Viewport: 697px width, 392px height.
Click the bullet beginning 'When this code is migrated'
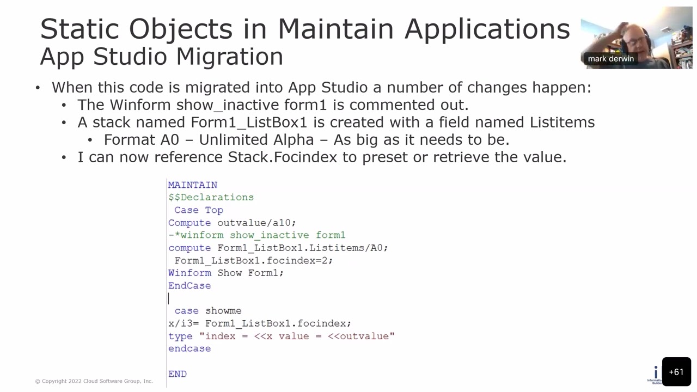click(321, 87)
